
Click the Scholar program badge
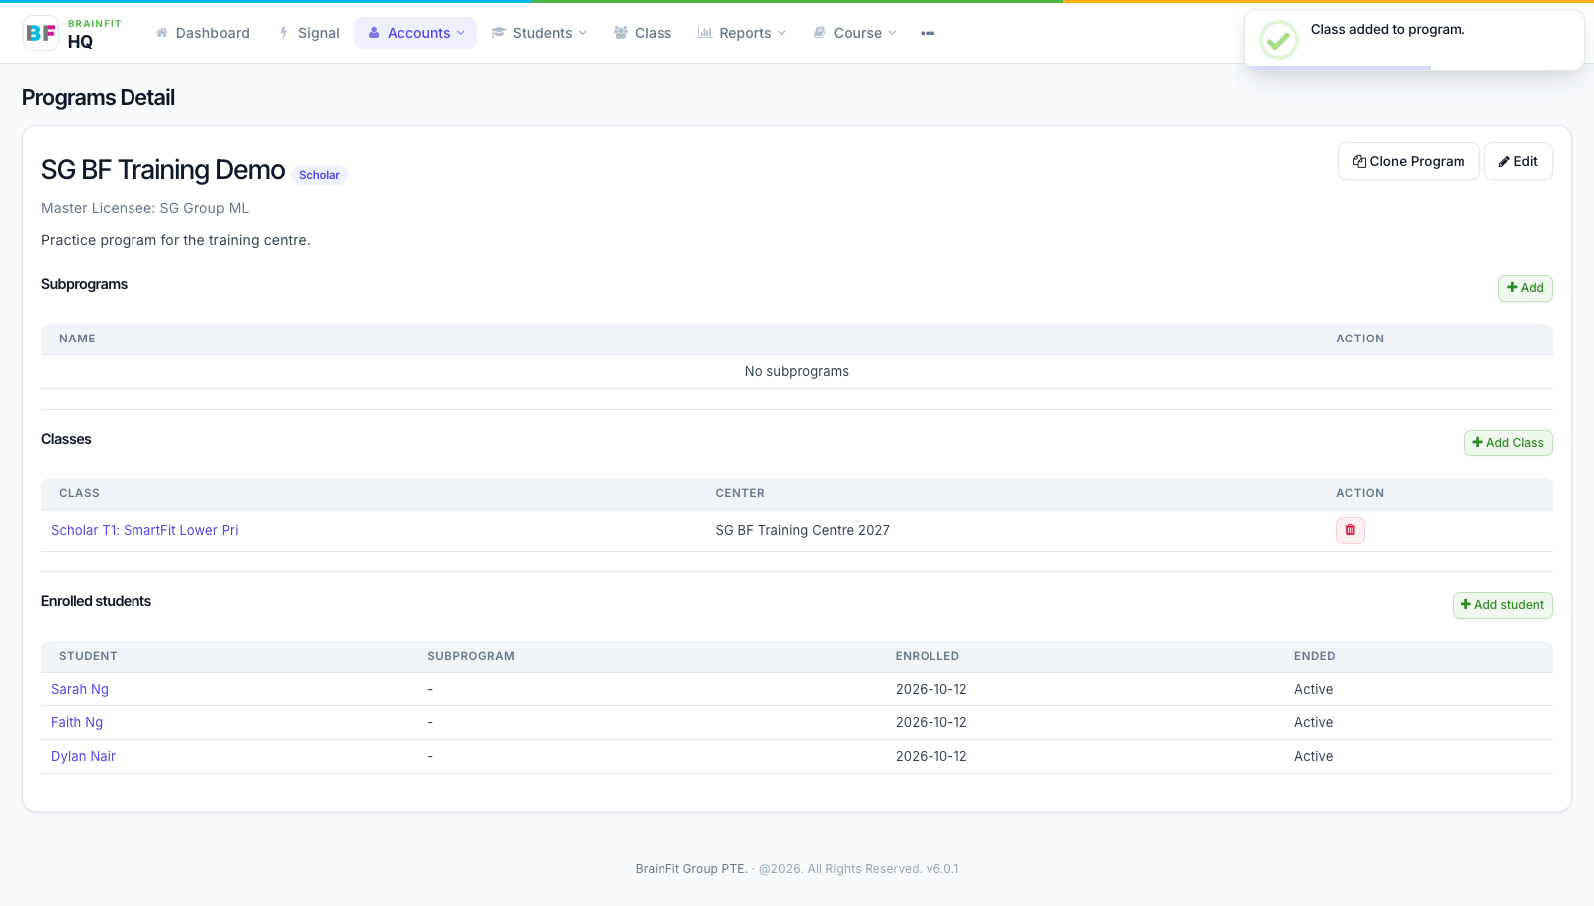[319, 175]
